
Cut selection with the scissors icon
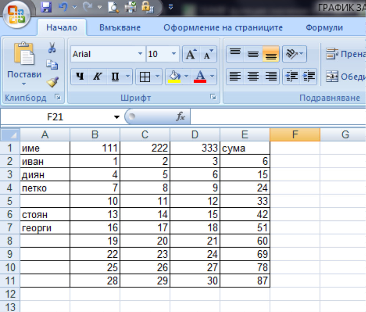(x=52, y=48)
